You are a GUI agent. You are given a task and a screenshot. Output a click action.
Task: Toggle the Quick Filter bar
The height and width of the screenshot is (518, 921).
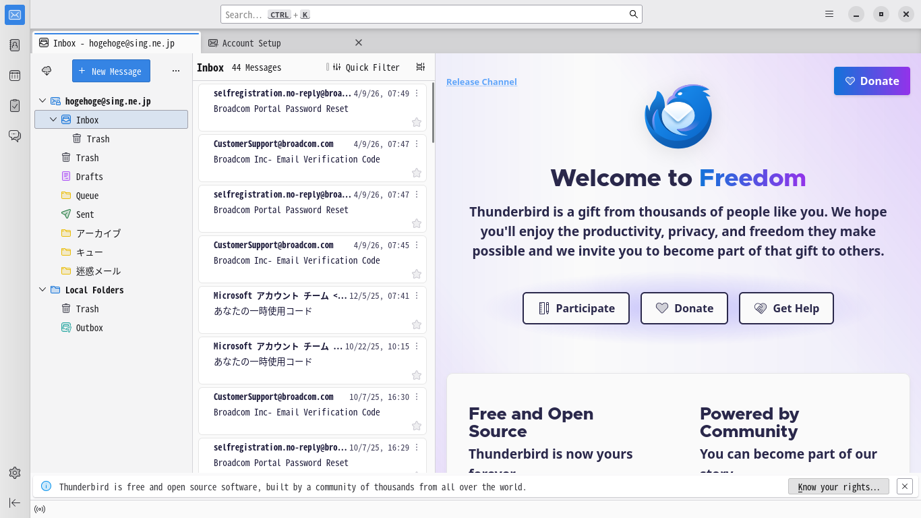[x=366, y=67]
